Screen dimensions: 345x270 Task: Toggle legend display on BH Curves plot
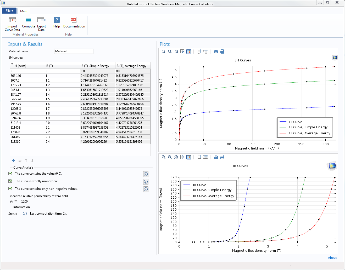[189, 51]
